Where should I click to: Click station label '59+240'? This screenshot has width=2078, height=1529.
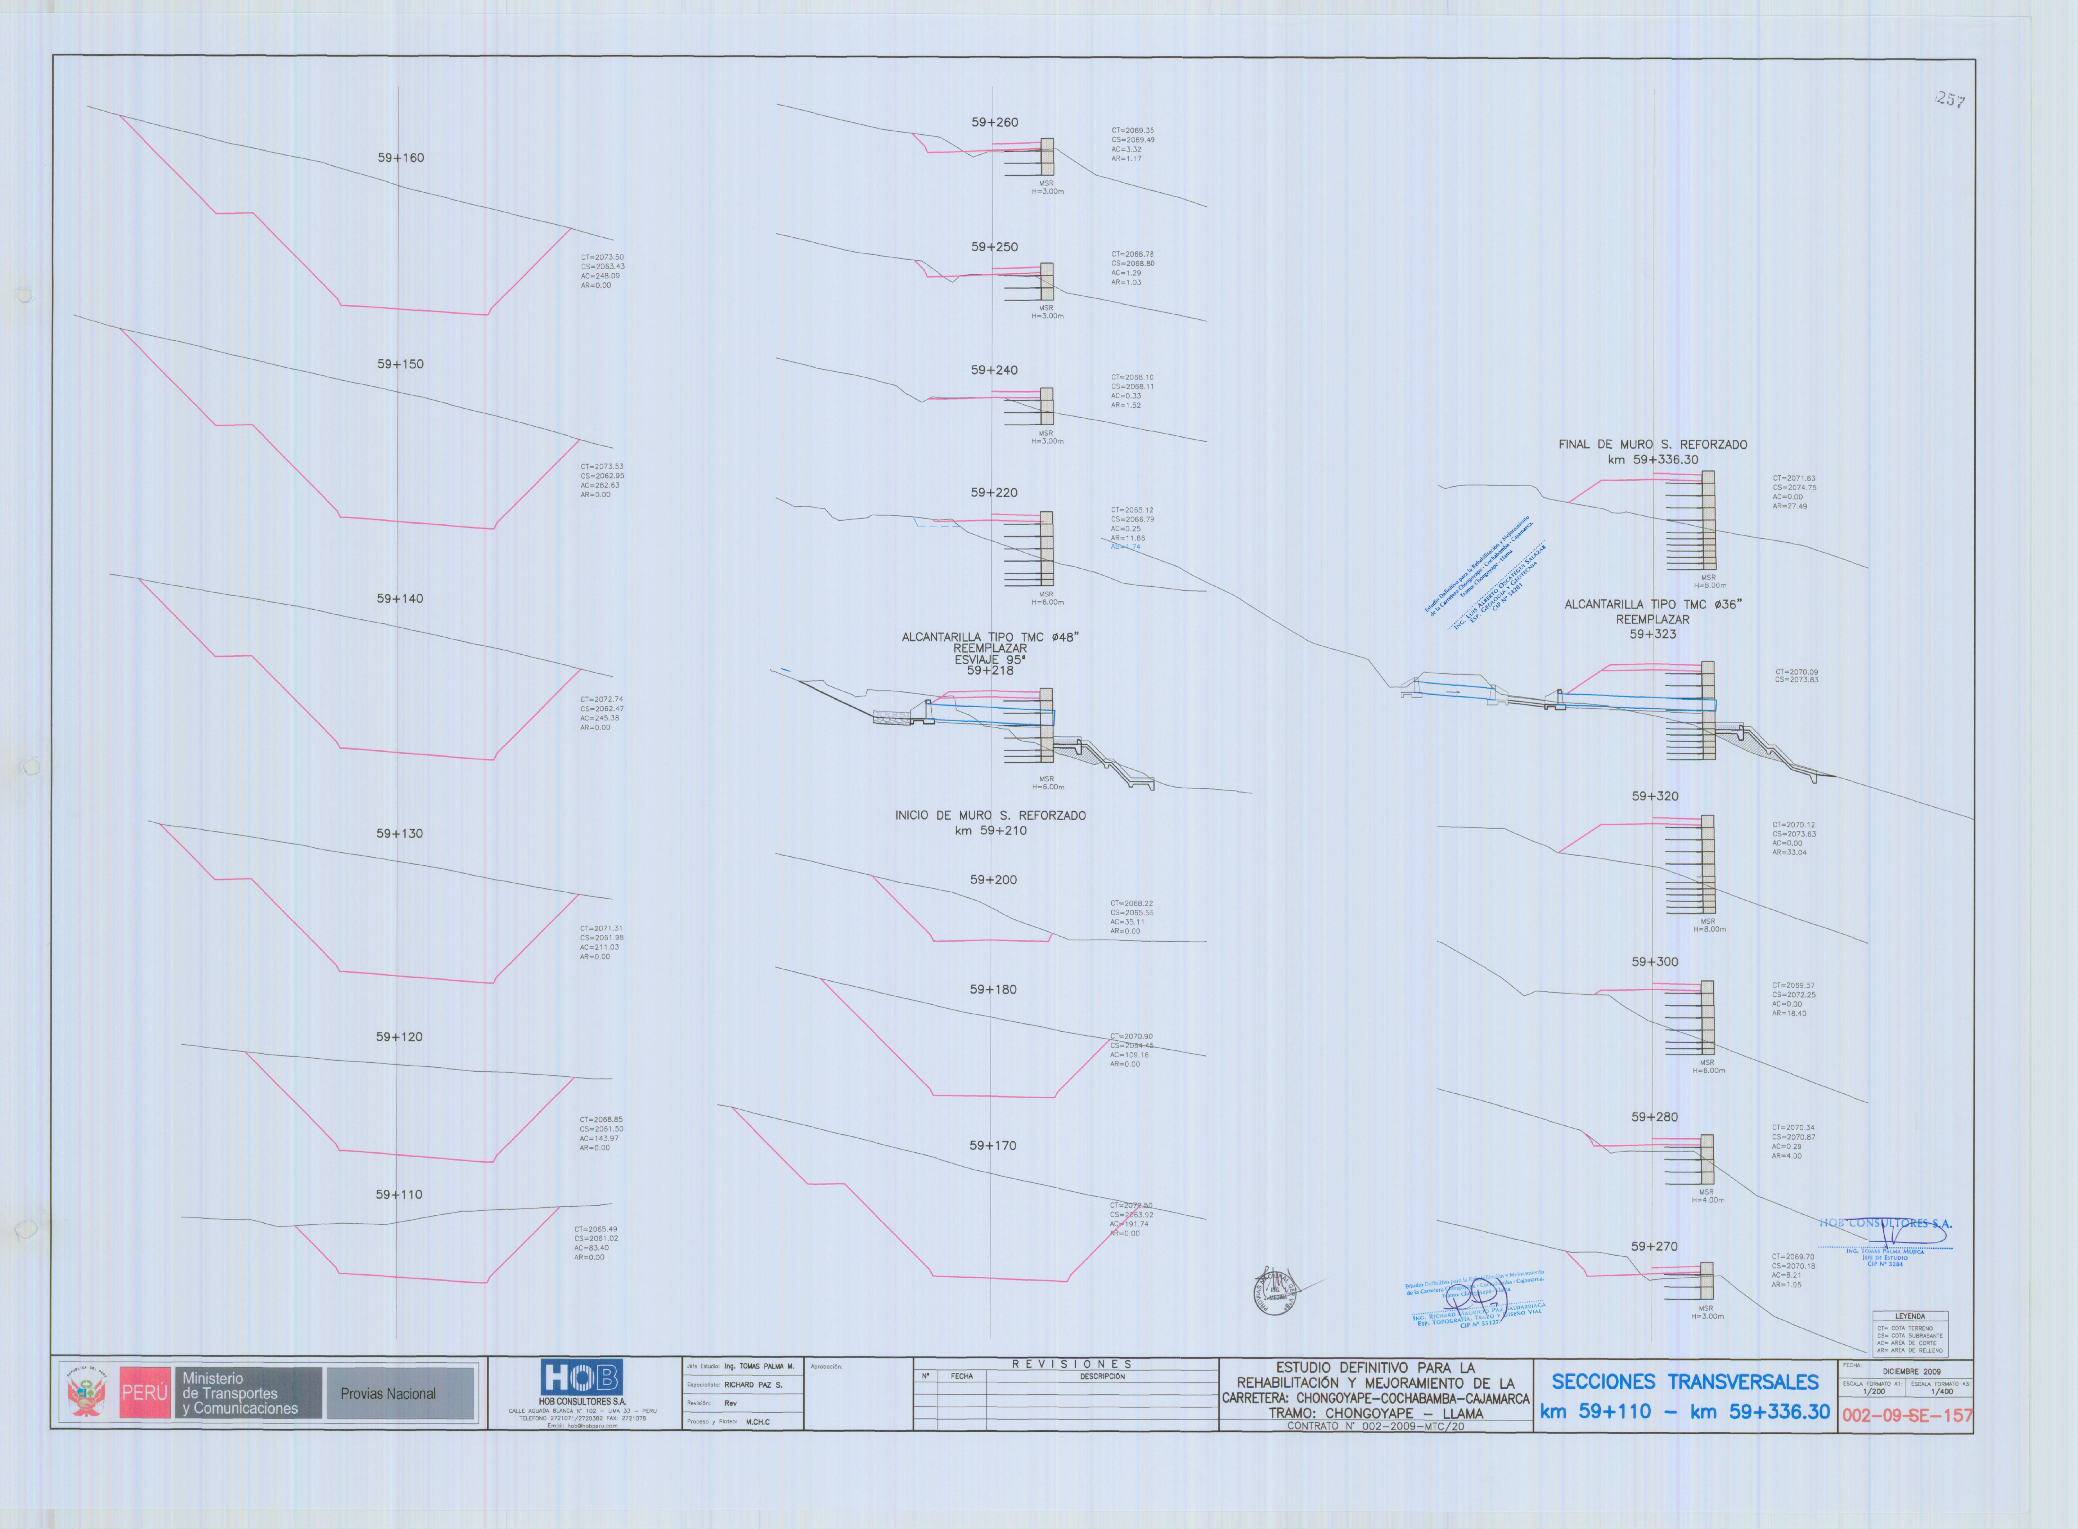point(995,370)
